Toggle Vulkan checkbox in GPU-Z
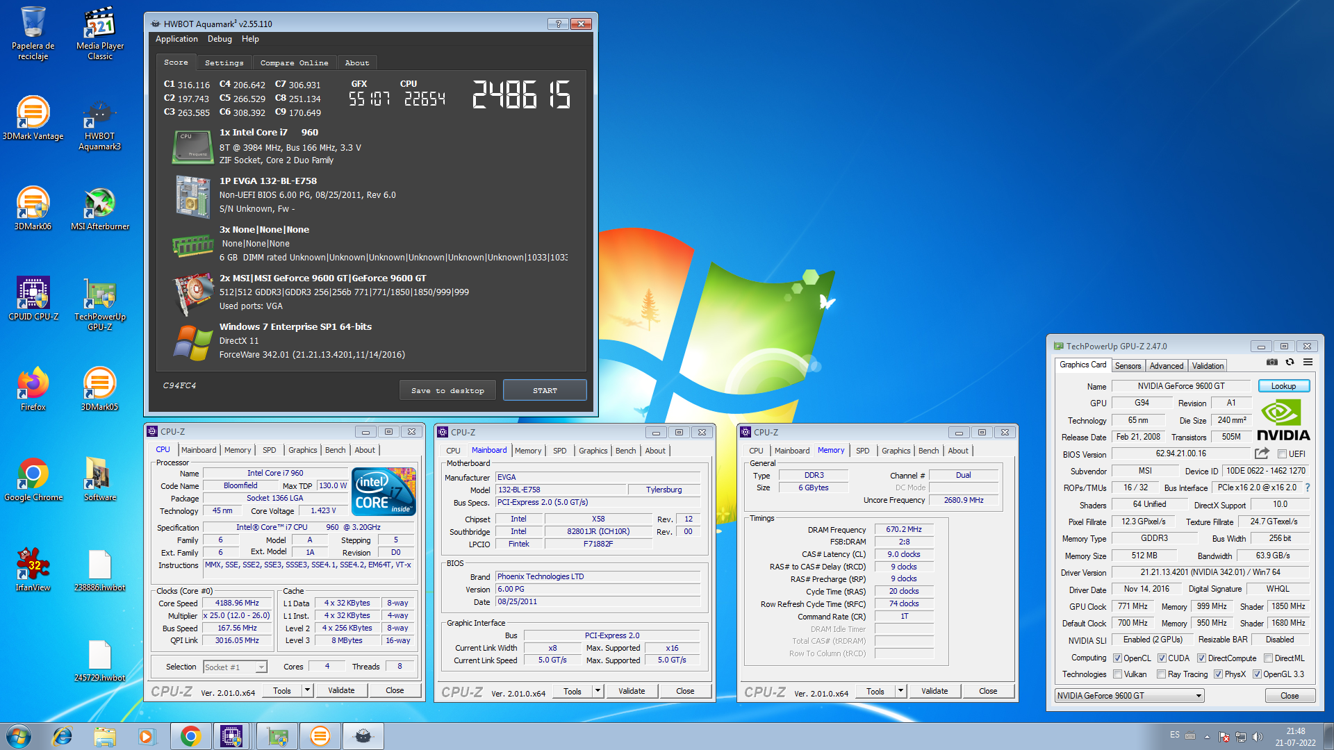Screen dimensions: 1334x750 [1117, 674]
